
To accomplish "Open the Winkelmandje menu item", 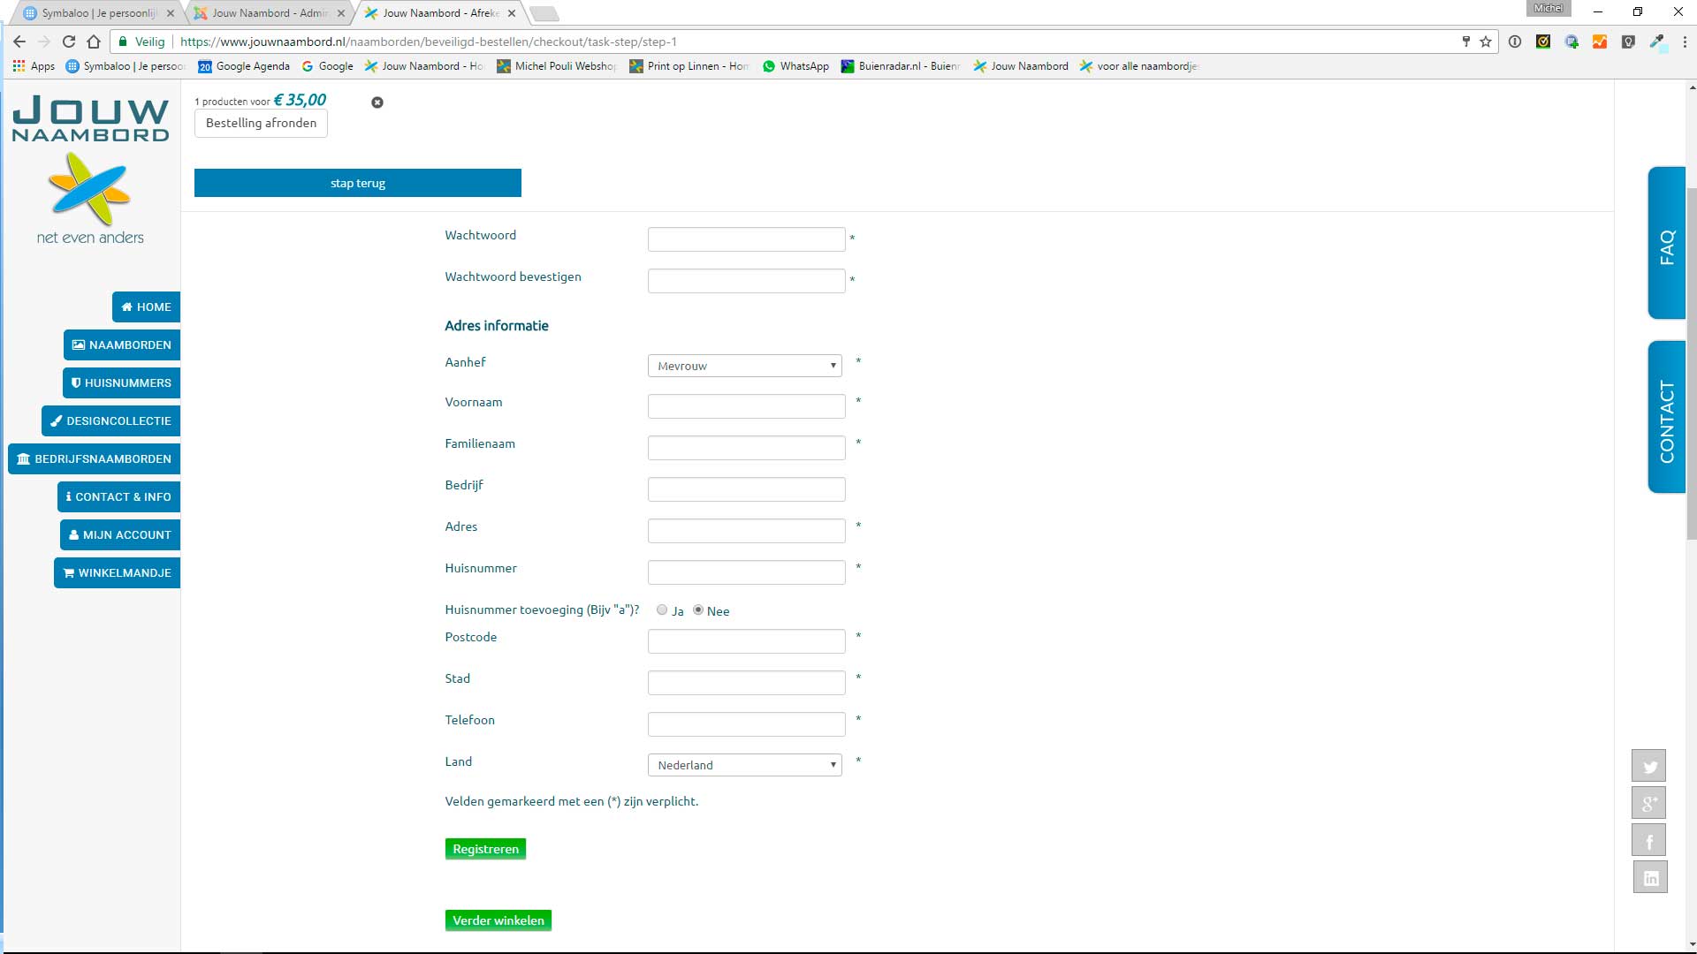I will [117, 572].
